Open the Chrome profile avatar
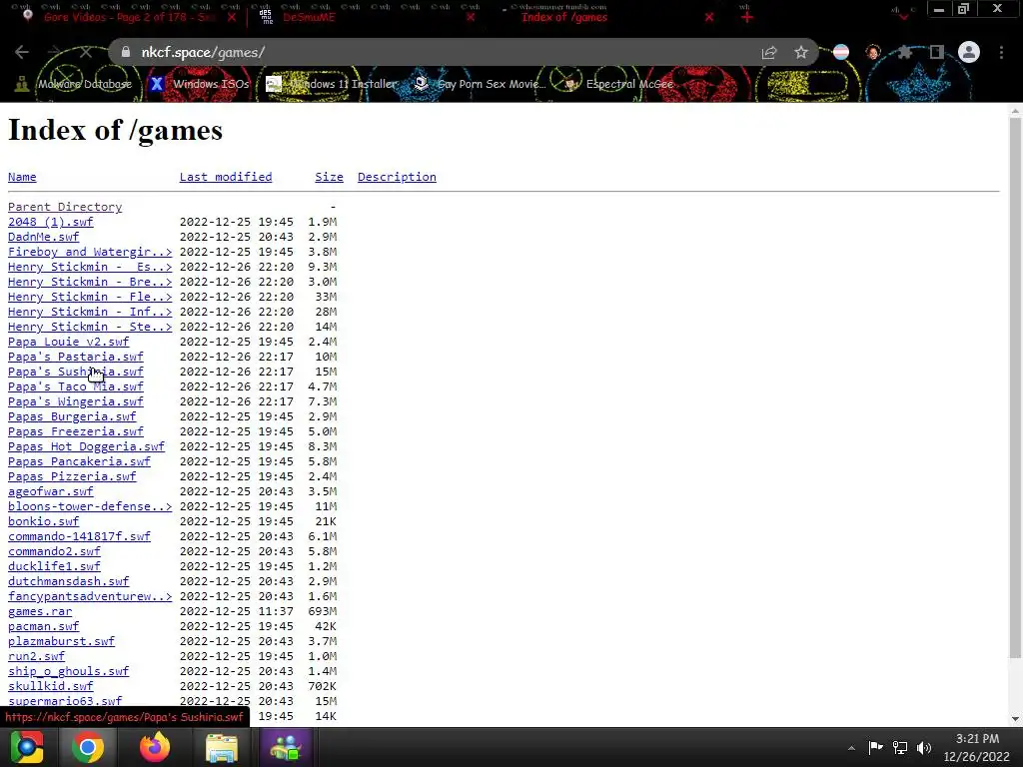Image resolution: width=1023 pixels, height=767 pixels. pyautogui.click(x=969, y=52)
